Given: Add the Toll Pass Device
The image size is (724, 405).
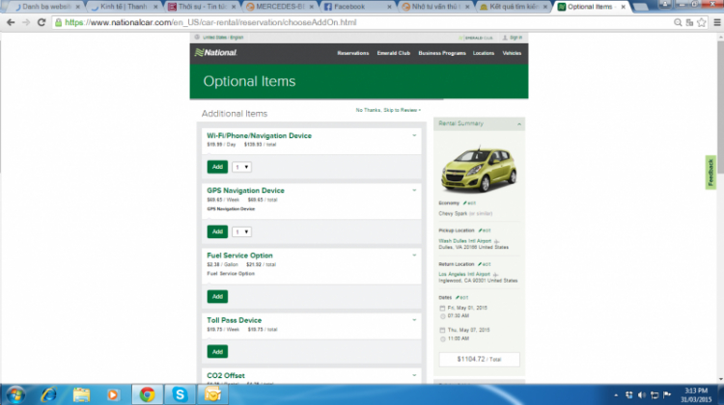Looking at the screenshot, I should [x=217, y=352].
